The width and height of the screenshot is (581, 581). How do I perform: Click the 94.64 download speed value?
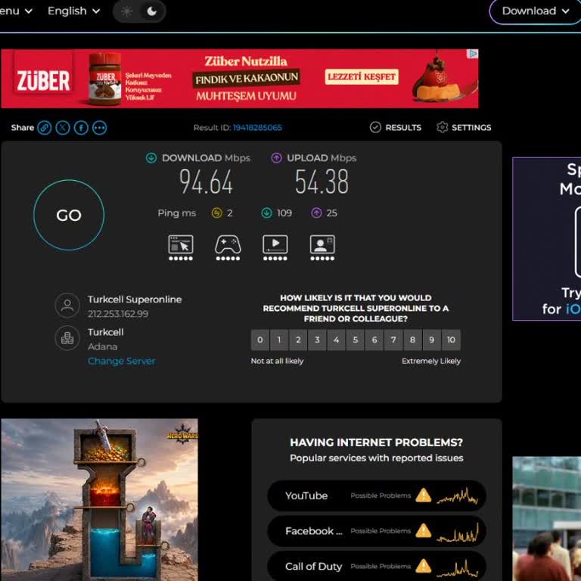[x=206, y=182]
